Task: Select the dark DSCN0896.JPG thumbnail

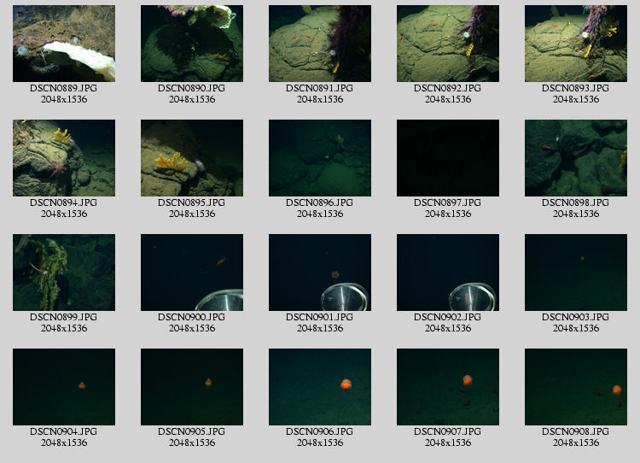Action: click(320, 158)
